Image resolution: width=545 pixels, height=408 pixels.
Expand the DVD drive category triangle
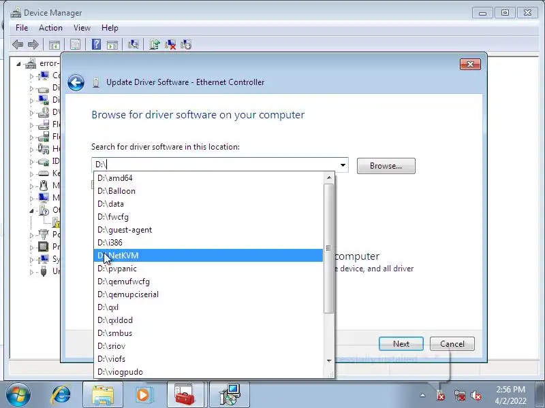click(31, 113)
